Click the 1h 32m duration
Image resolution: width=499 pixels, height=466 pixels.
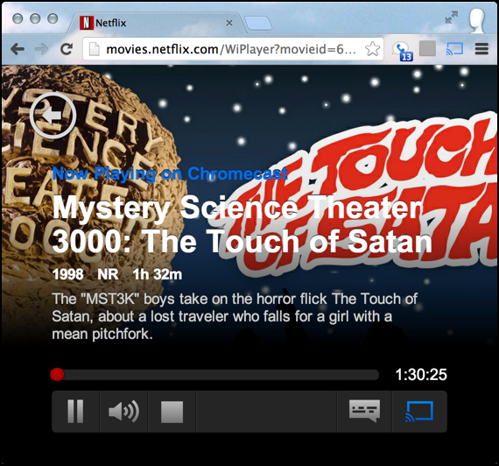pos(158,274)
